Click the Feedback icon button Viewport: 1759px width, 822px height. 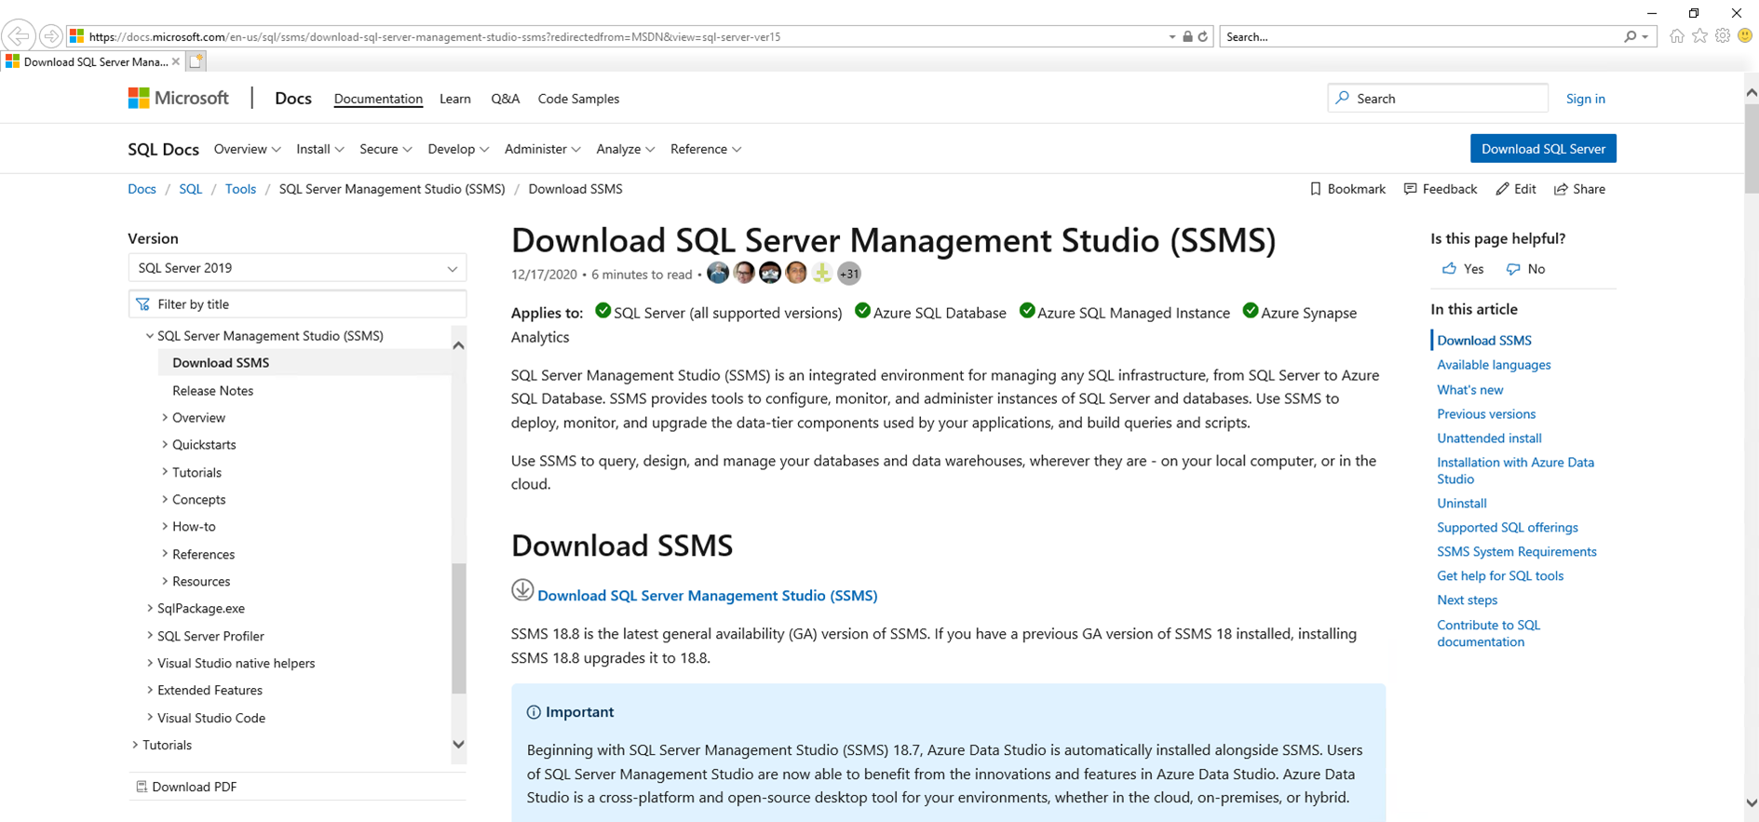pos(1441,189)
